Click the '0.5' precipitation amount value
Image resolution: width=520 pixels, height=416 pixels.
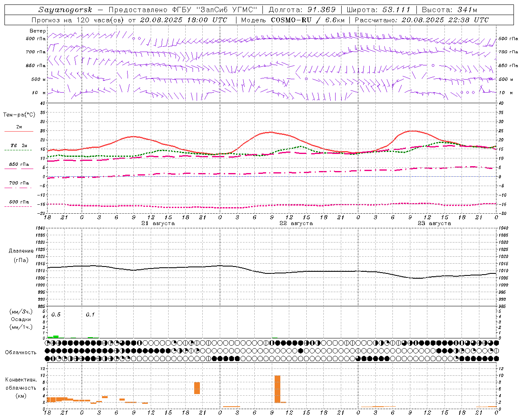coord(56,315)
